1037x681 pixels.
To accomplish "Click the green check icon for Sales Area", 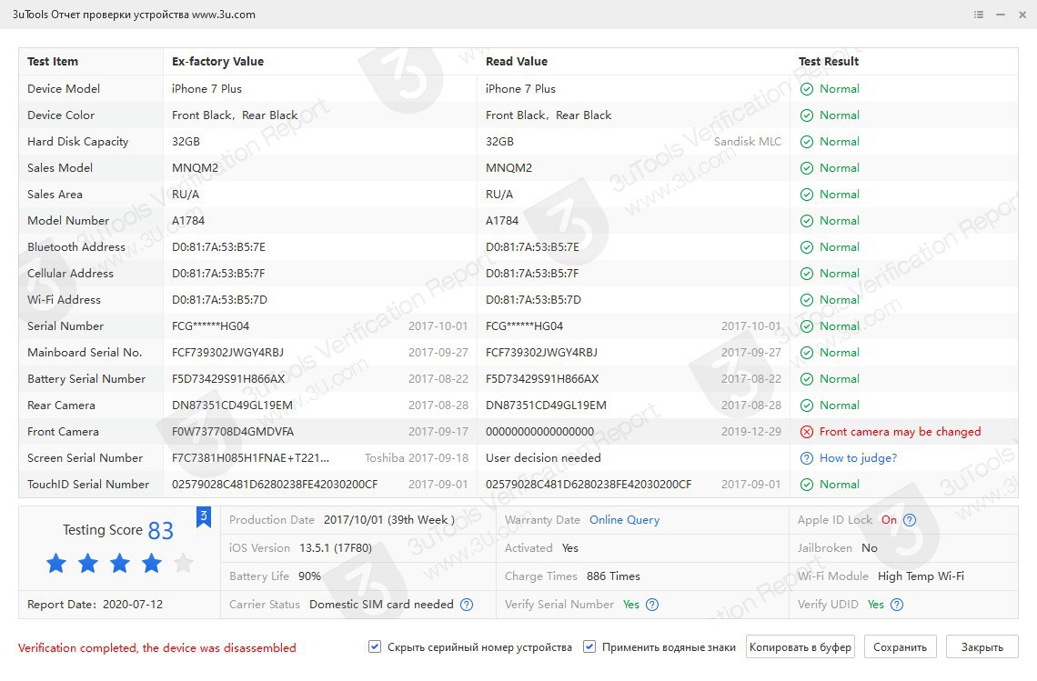I will tap(807, 195).
